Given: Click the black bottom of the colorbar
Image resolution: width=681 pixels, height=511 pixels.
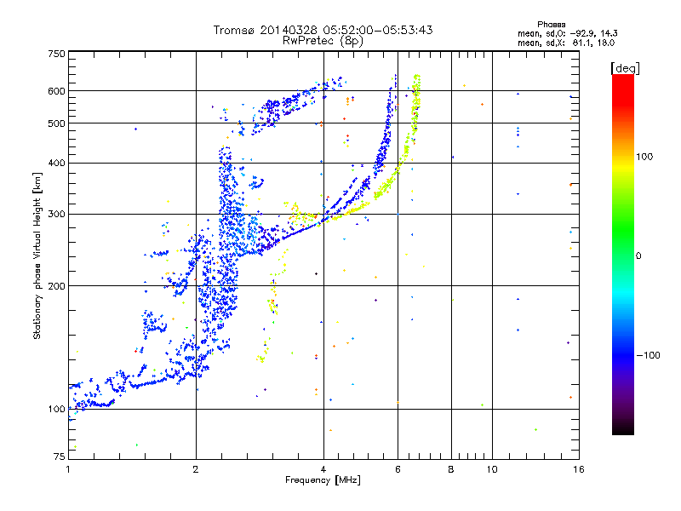Looking at the screenshot, I should click(623, 428).
